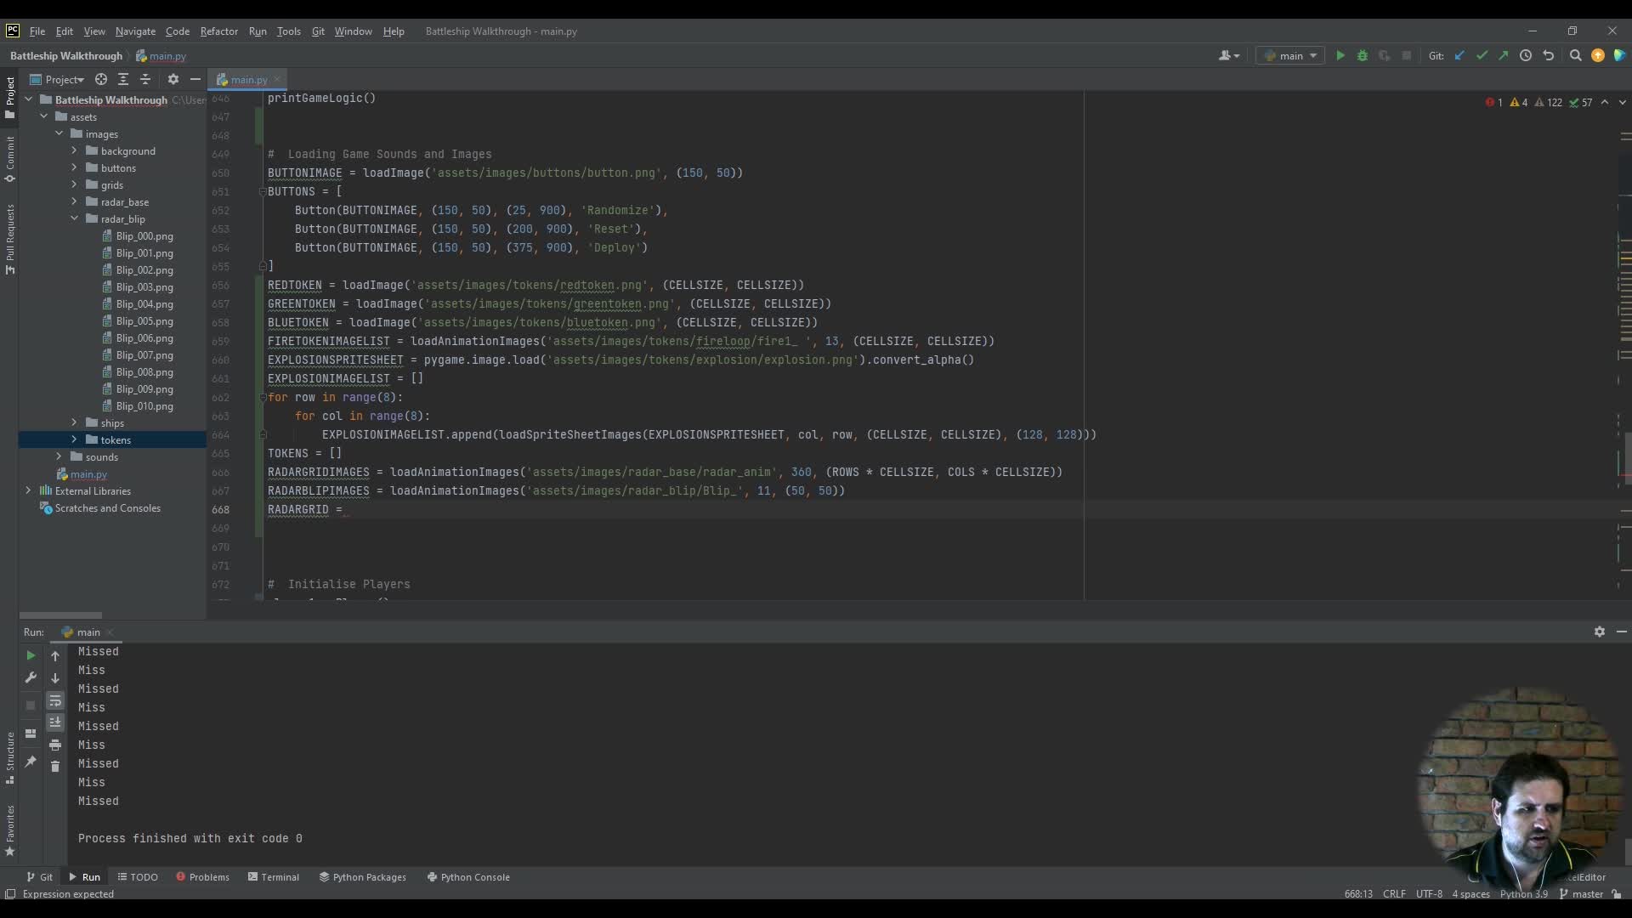Print console output via the printer icon

[x=54, y=745]
